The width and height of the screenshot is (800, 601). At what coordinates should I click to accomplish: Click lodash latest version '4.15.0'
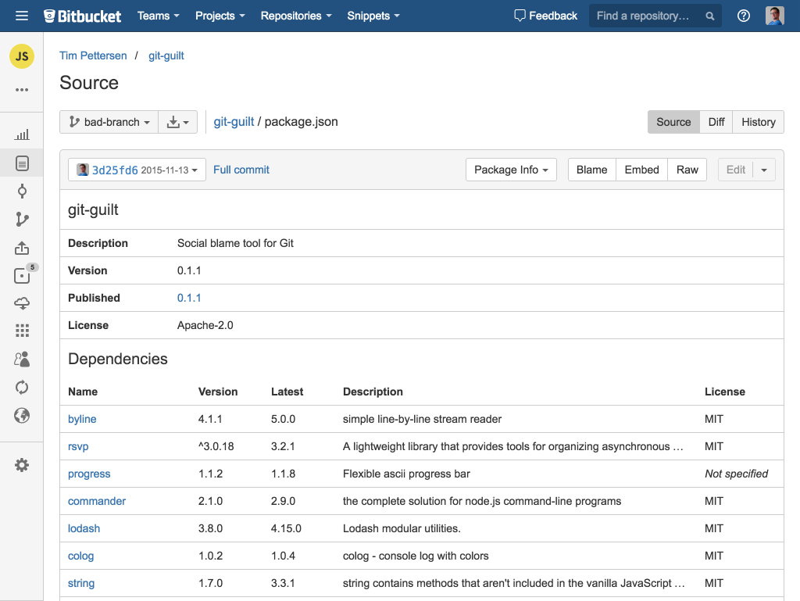[x=286, y=528]
